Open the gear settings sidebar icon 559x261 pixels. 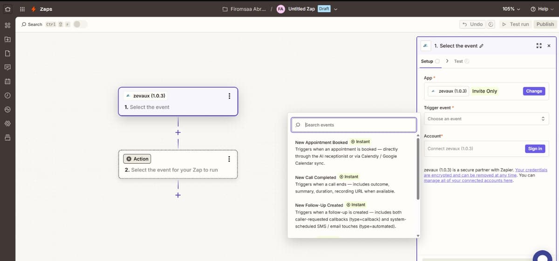pyautogui.click(x=7, y=124)
